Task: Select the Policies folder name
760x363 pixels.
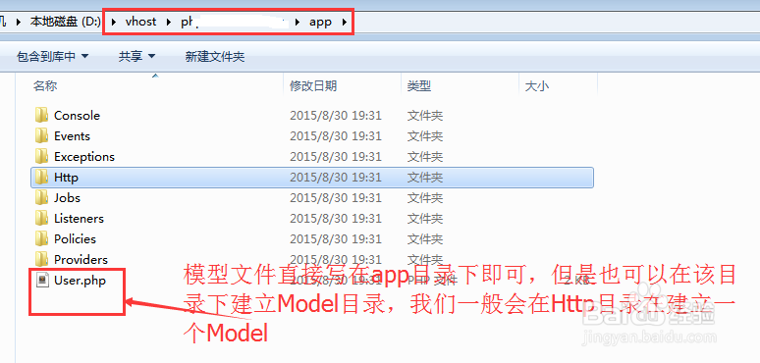Action: (76, 239)
